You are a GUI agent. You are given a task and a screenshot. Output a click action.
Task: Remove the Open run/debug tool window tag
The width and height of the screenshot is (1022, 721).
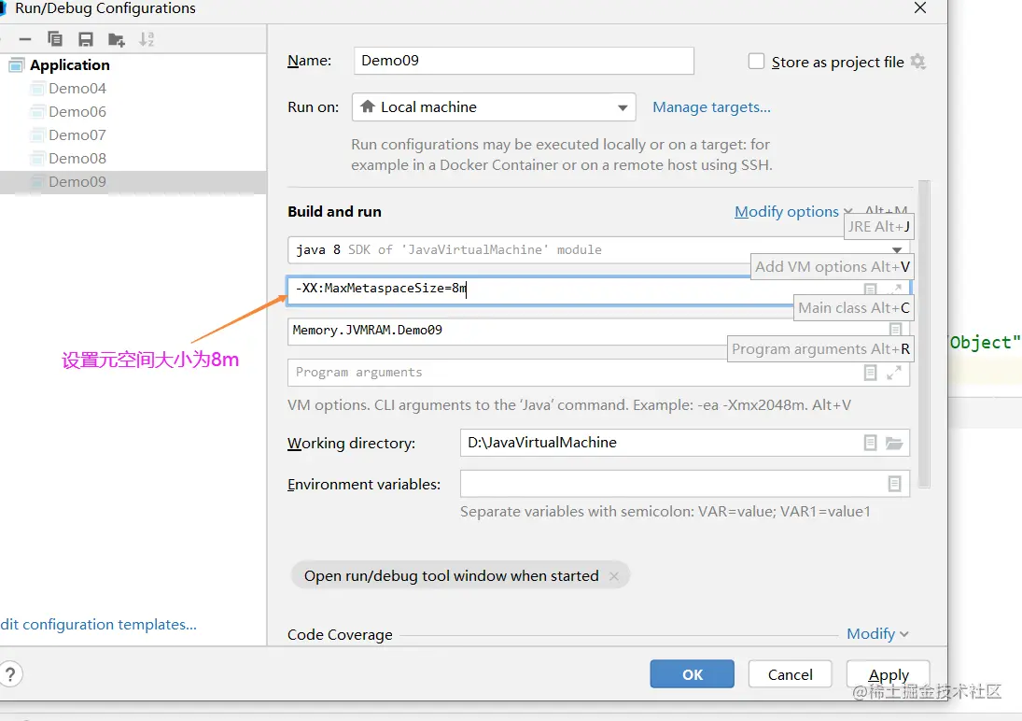click(x=613, y=576)
